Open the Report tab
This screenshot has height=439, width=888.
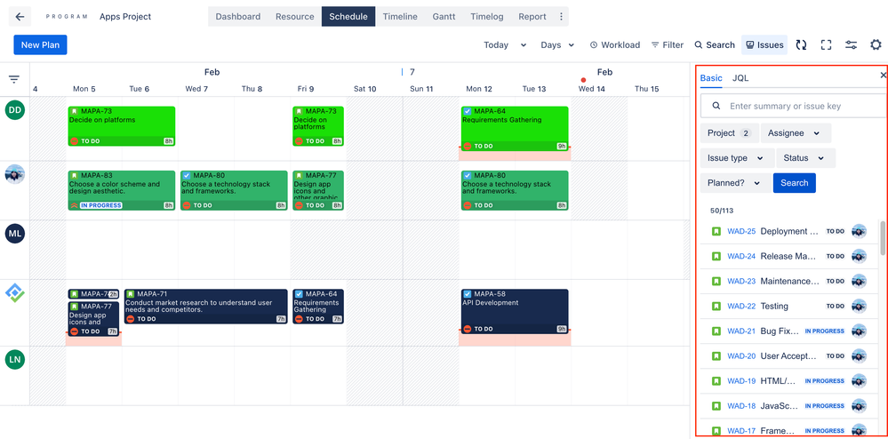point(532,16)
